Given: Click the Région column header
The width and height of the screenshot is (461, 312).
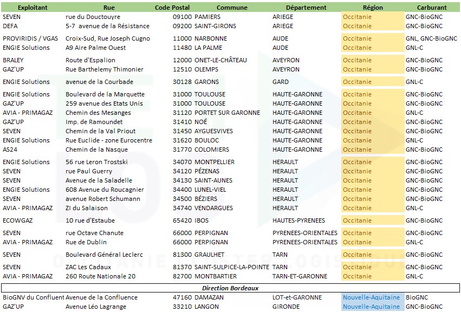Looking at the screenshot, I should (373, 8).
